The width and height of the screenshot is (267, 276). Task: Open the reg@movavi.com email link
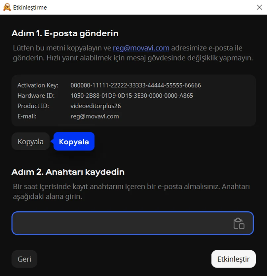click(x=141, y=48)
